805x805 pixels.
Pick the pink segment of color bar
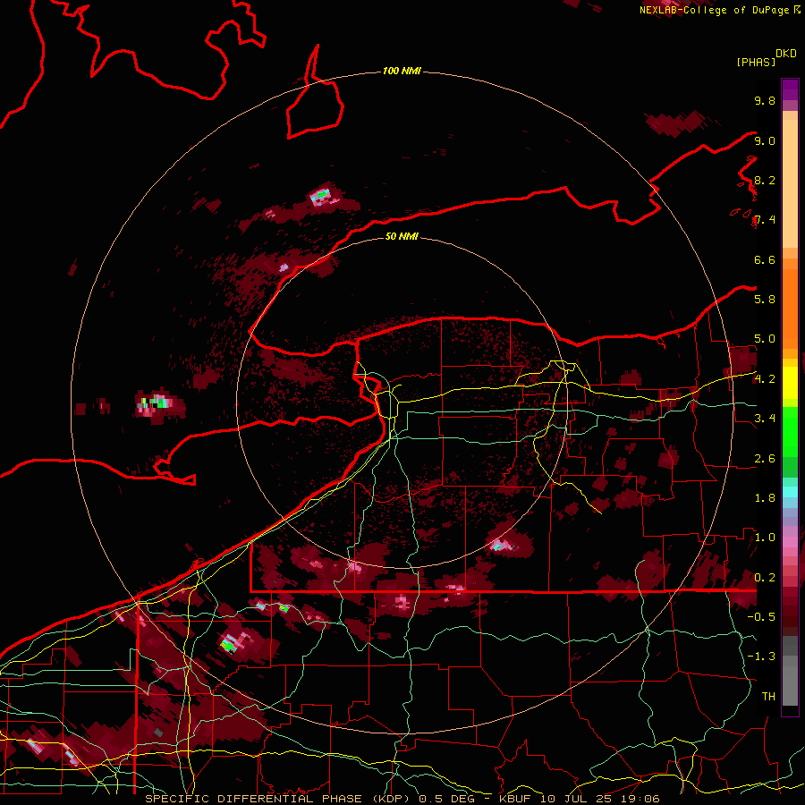790,540
